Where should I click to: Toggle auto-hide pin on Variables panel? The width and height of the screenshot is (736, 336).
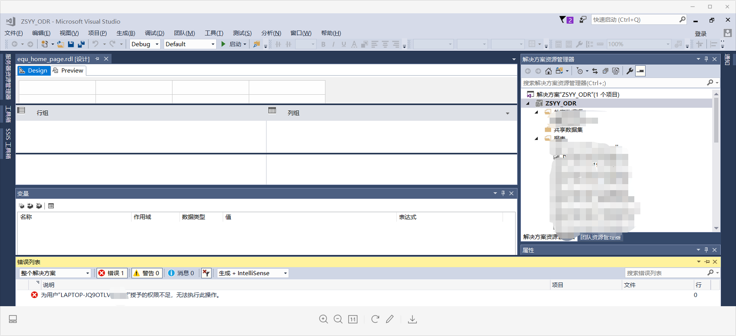(503, 193)
